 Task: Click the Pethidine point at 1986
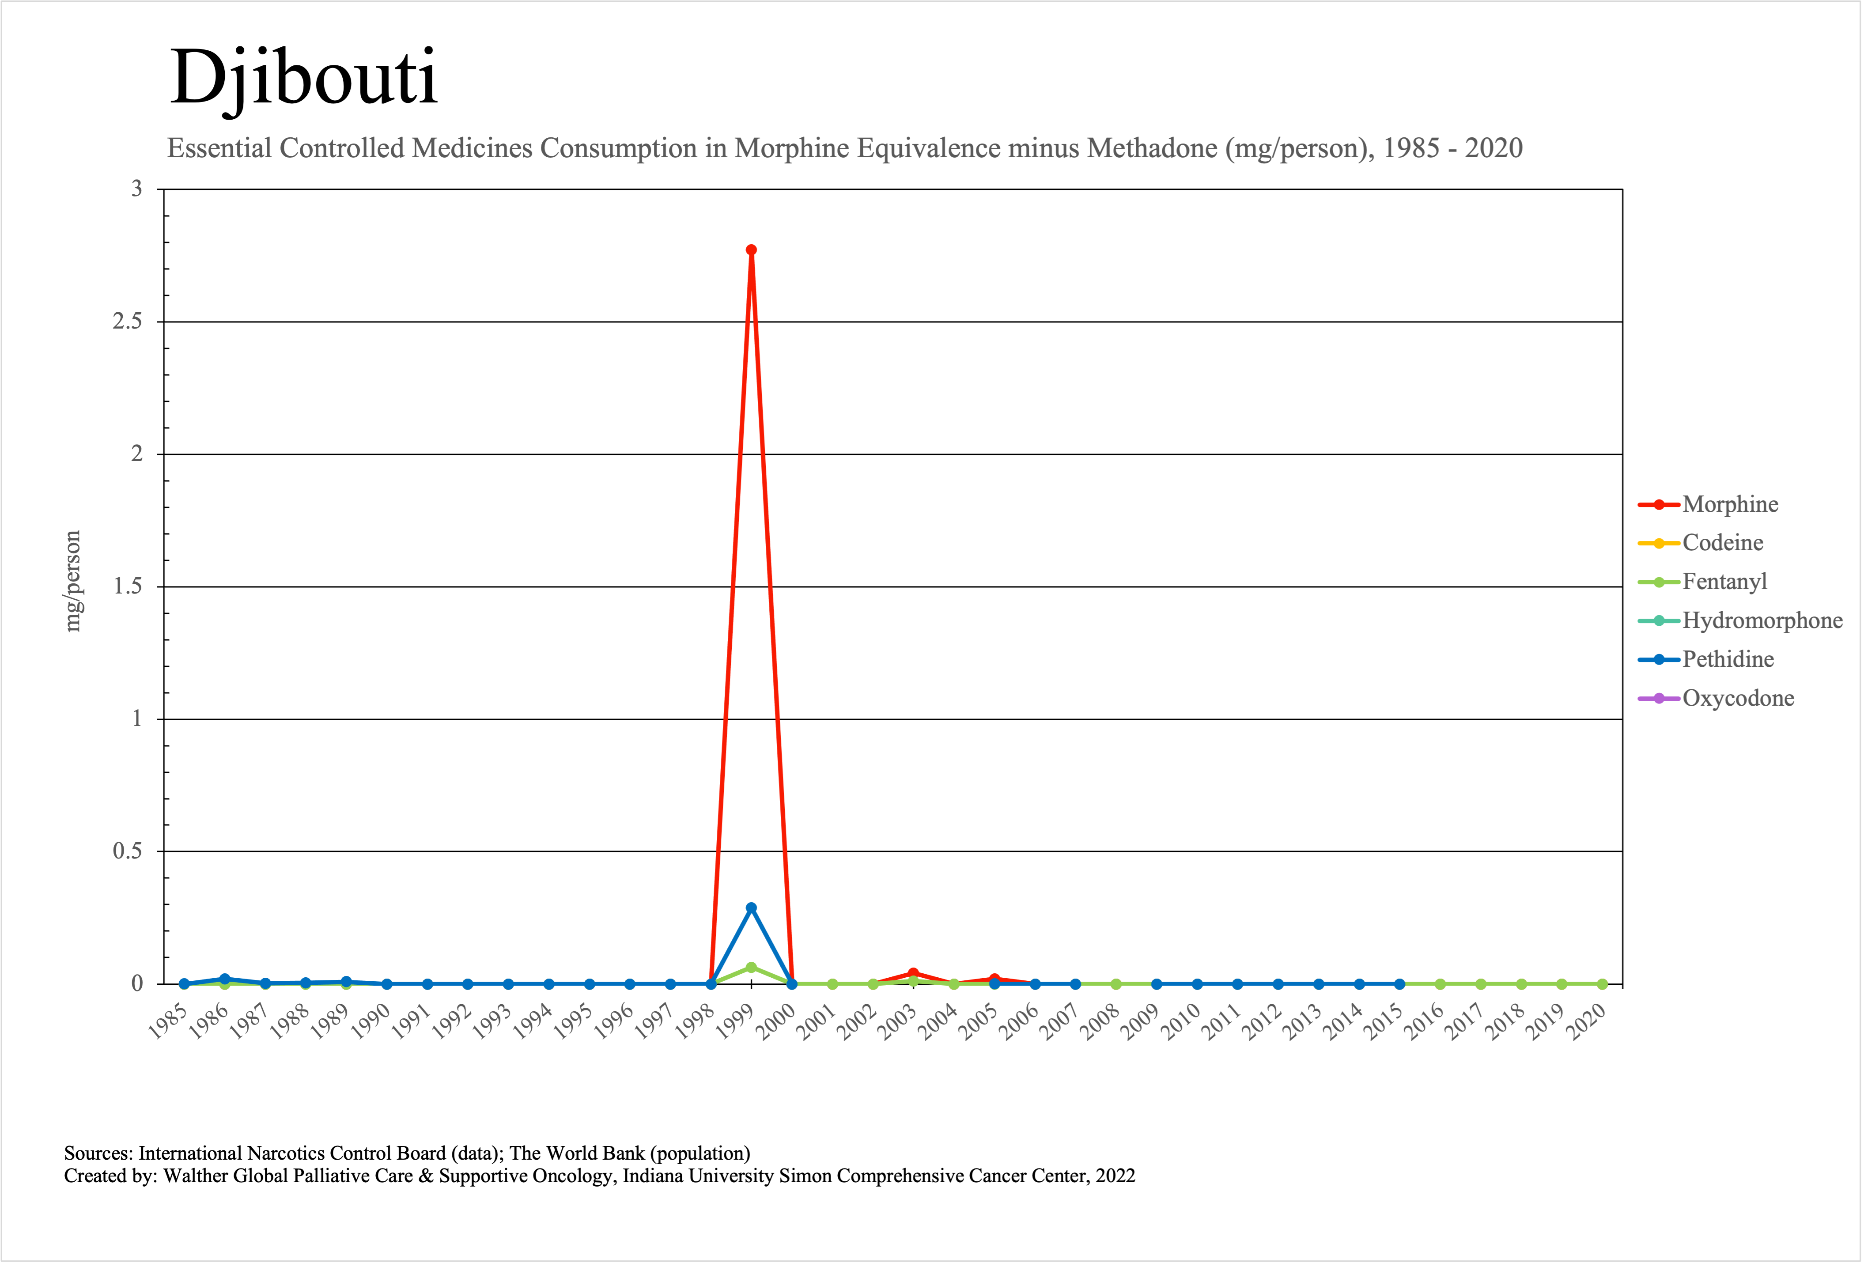pos(225,978)
